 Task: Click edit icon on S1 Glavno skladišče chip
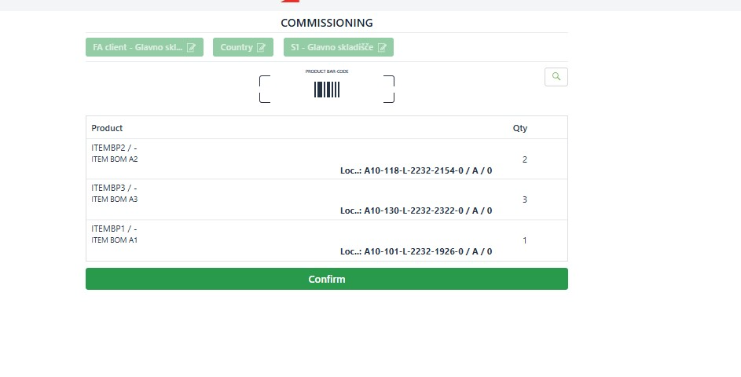[382, 47]
